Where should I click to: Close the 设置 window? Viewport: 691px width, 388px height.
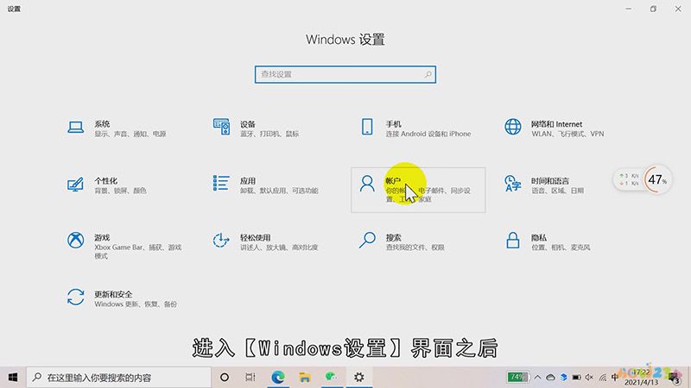click(x=678, y=9)
